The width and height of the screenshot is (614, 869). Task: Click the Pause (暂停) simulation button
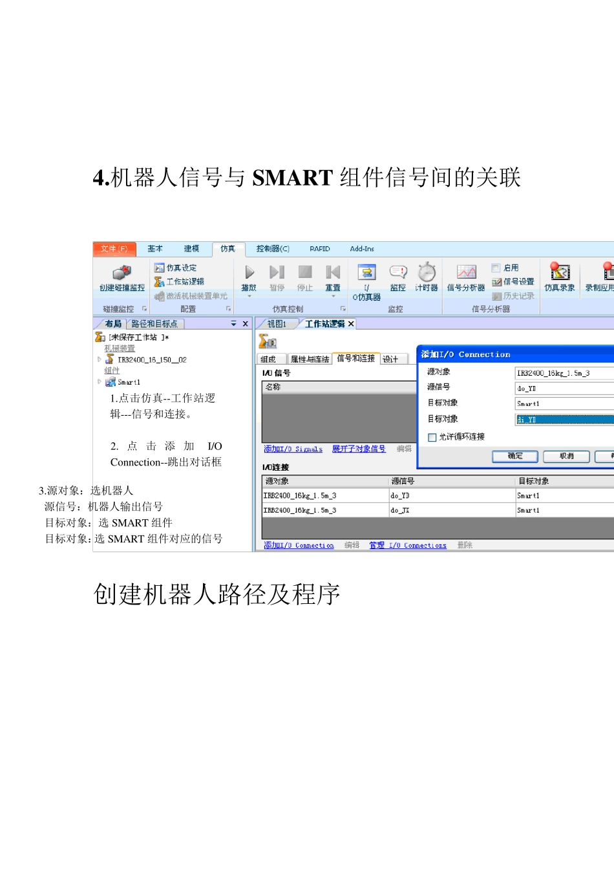click(x=277, y=278)
